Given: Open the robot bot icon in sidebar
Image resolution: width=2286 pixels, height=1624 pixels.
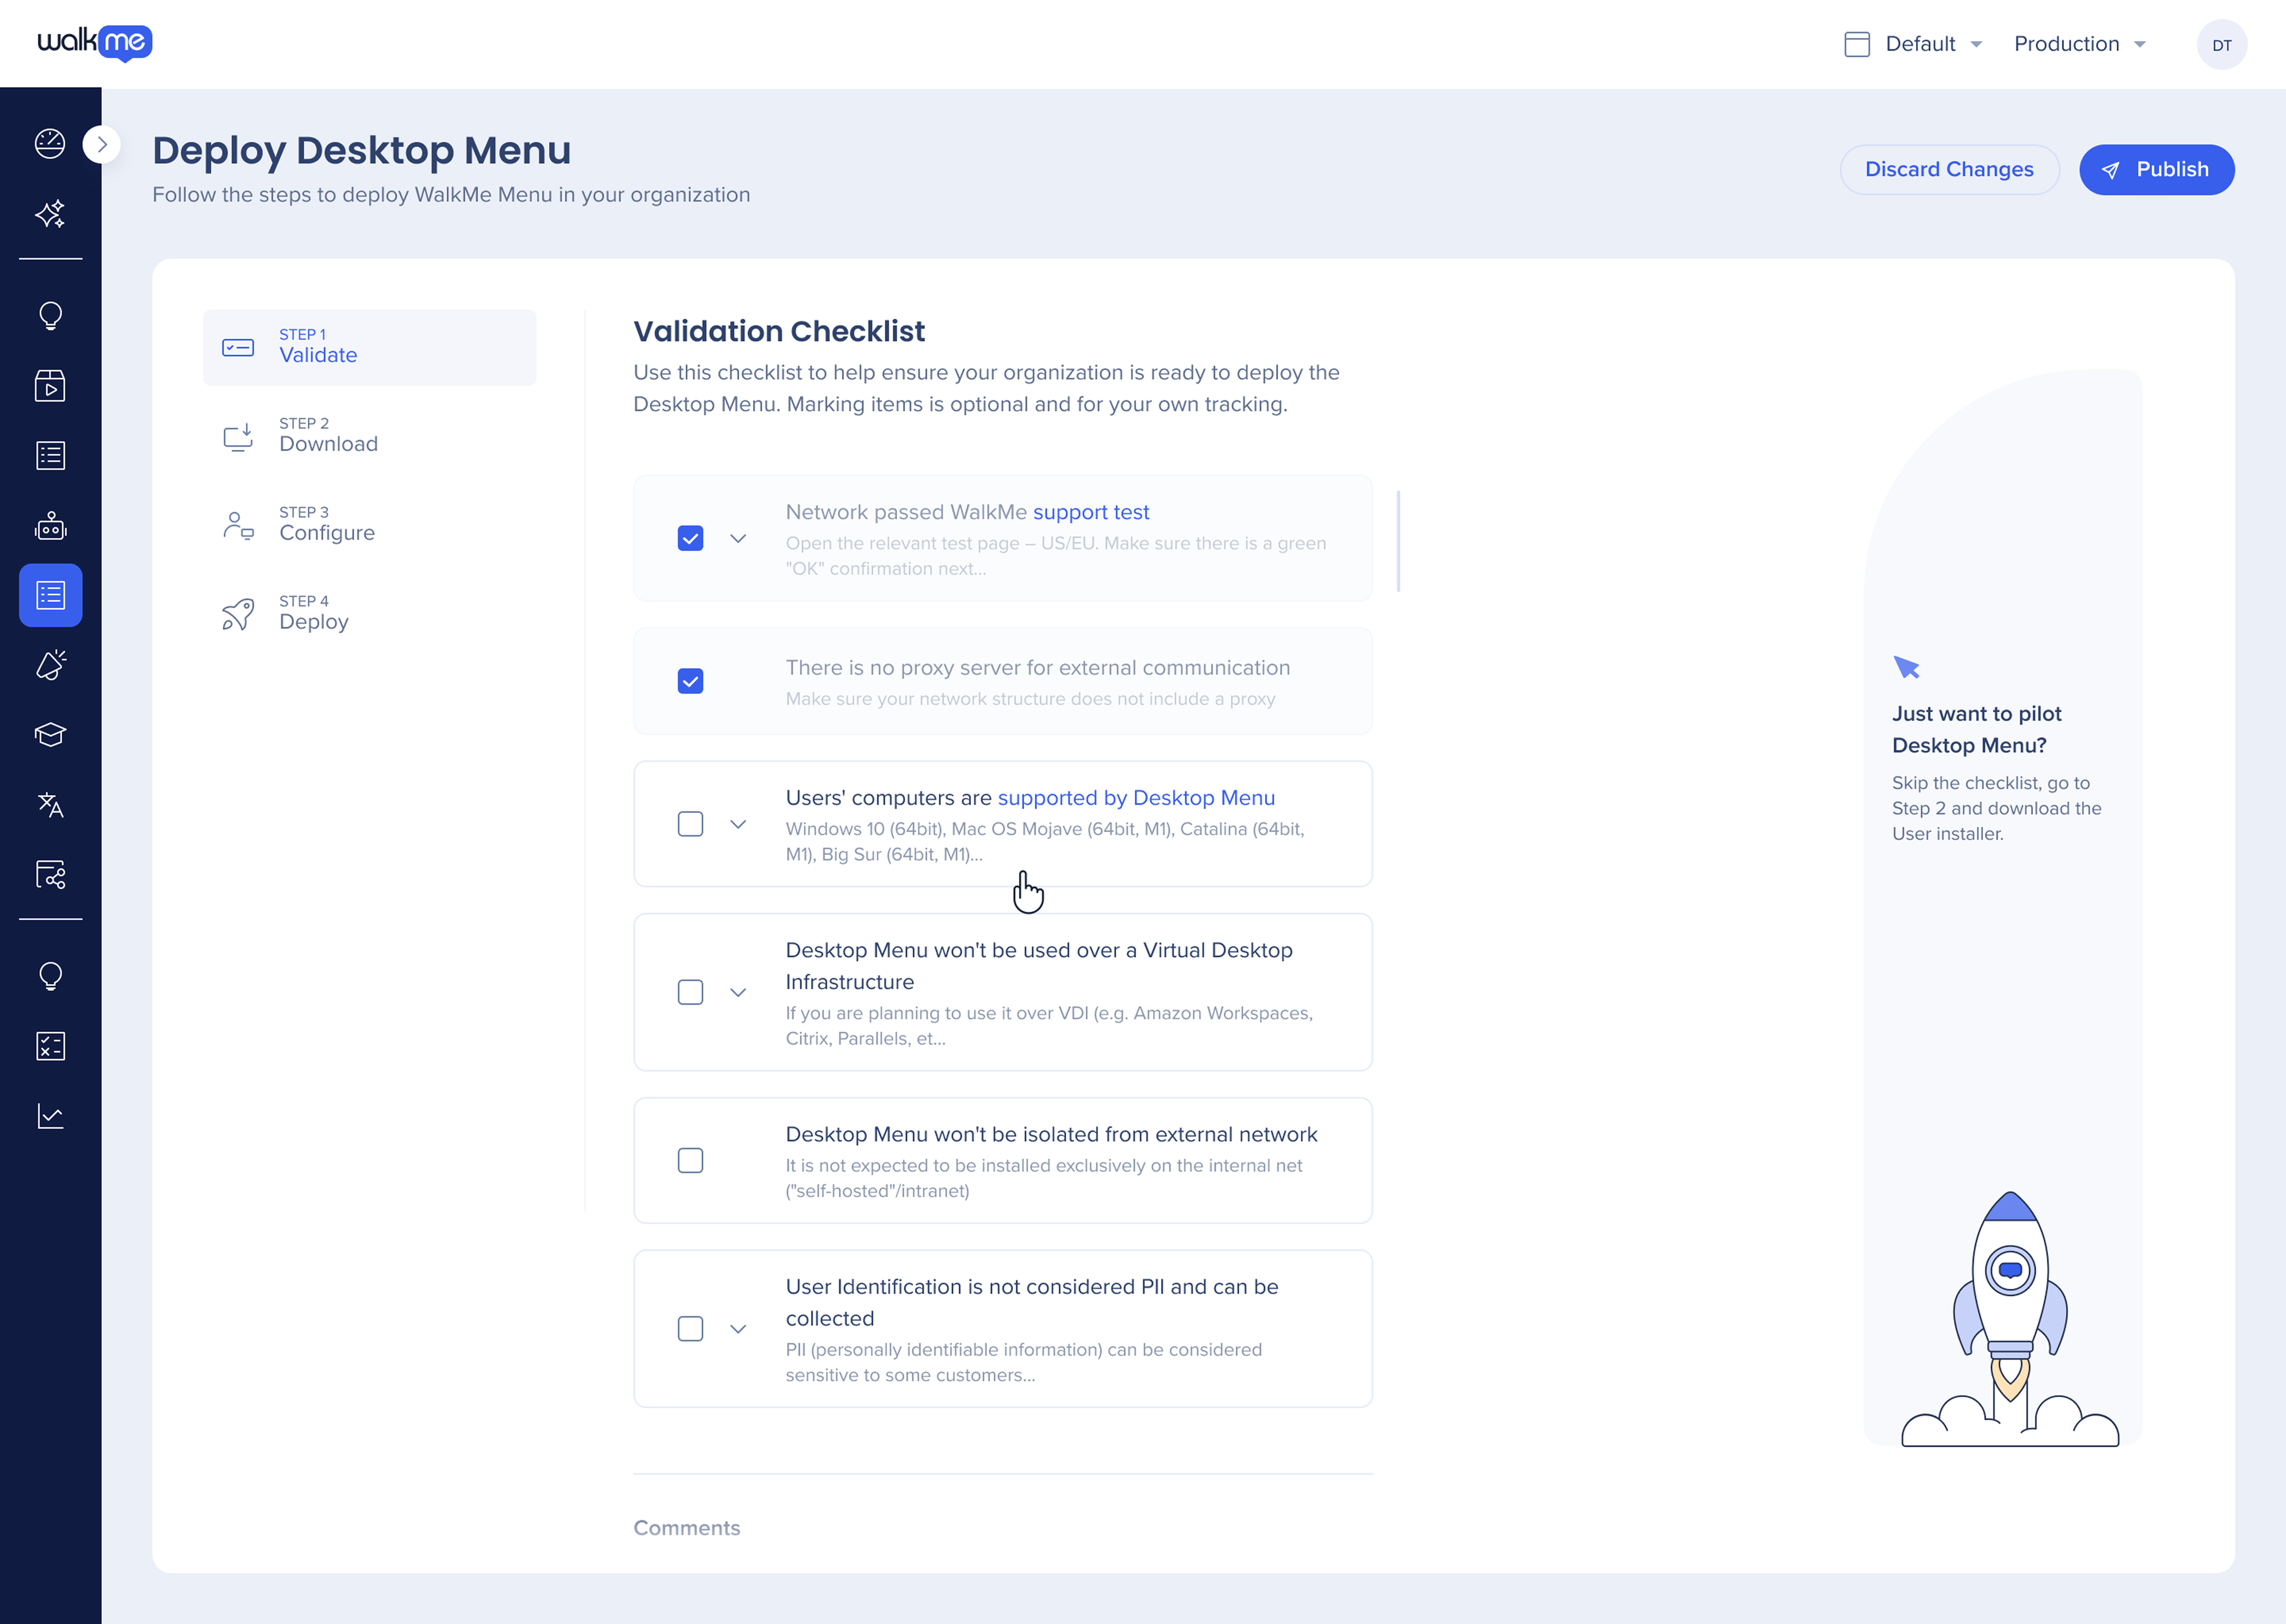Looking at the screenshot, I should 50,526.
